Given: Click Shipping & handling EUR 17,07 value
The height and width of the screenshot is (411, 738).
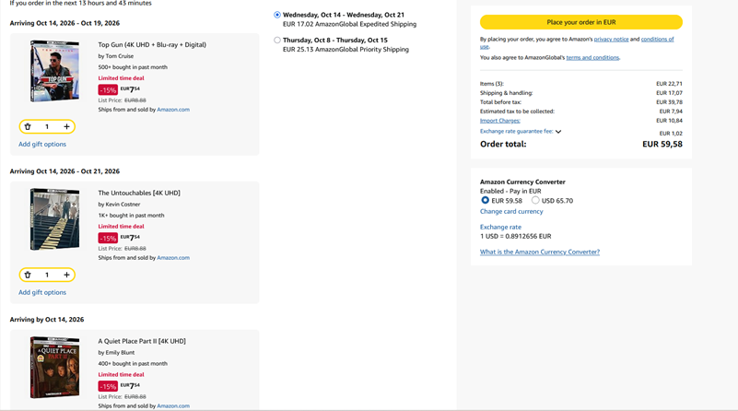Looking at the screenshot, I should [669, 93].
